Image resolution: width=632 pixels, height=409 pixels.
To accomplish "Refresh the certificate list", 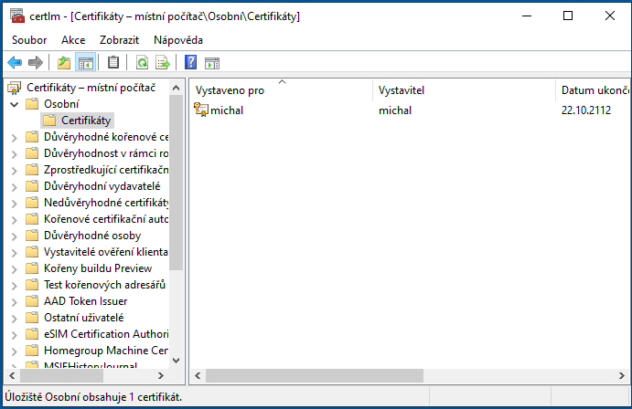I will coord(142,63).
